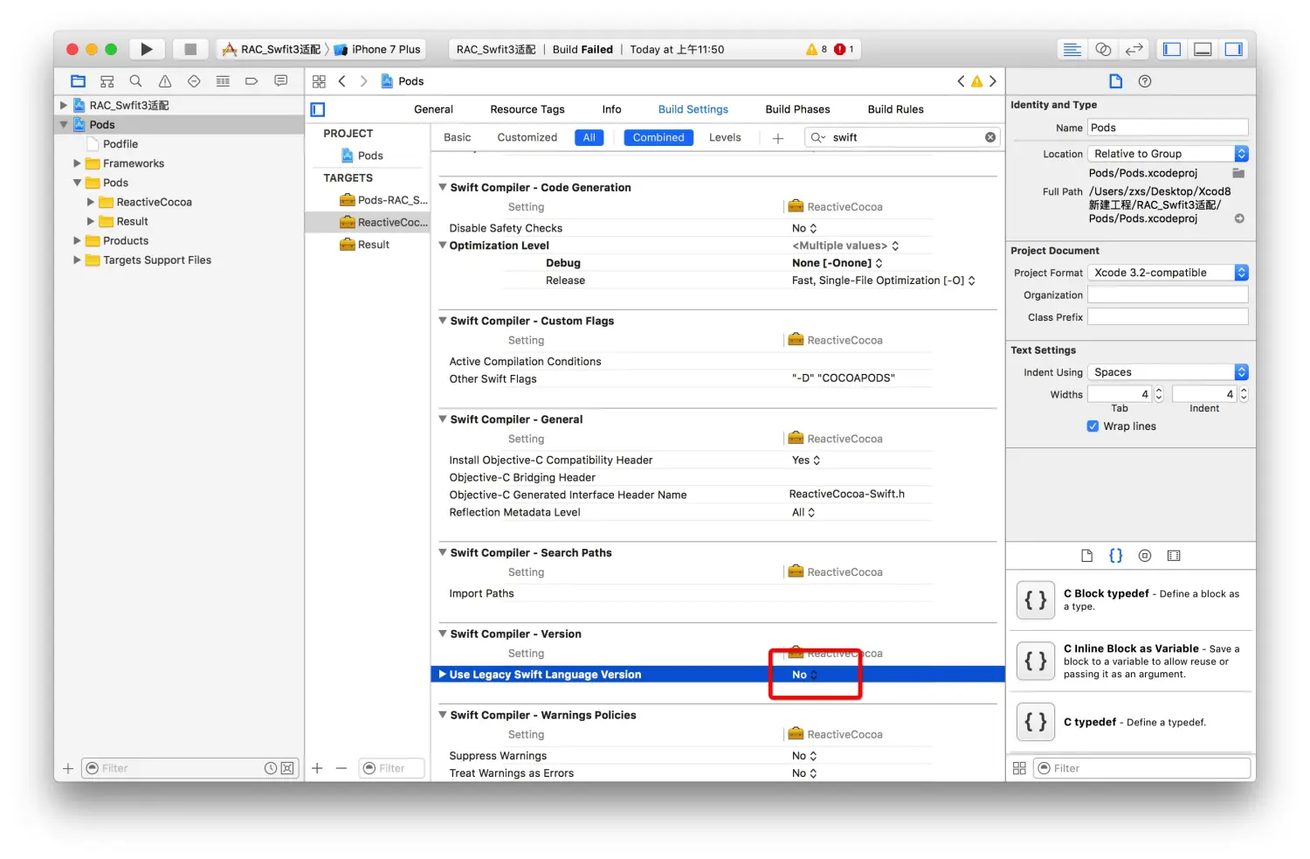Open the Test navigator diamond icon

[194, 81]
